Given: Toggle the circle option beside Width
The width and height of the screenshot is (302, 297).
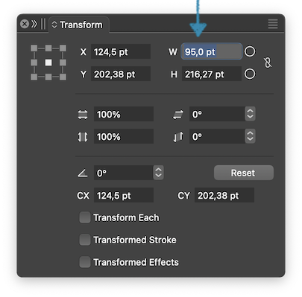Looking at the screenshot, I should [x=250, y=51].
